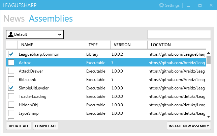Click the list scrollbar down arrow
The image size is (217, 136).
[209, 117]
